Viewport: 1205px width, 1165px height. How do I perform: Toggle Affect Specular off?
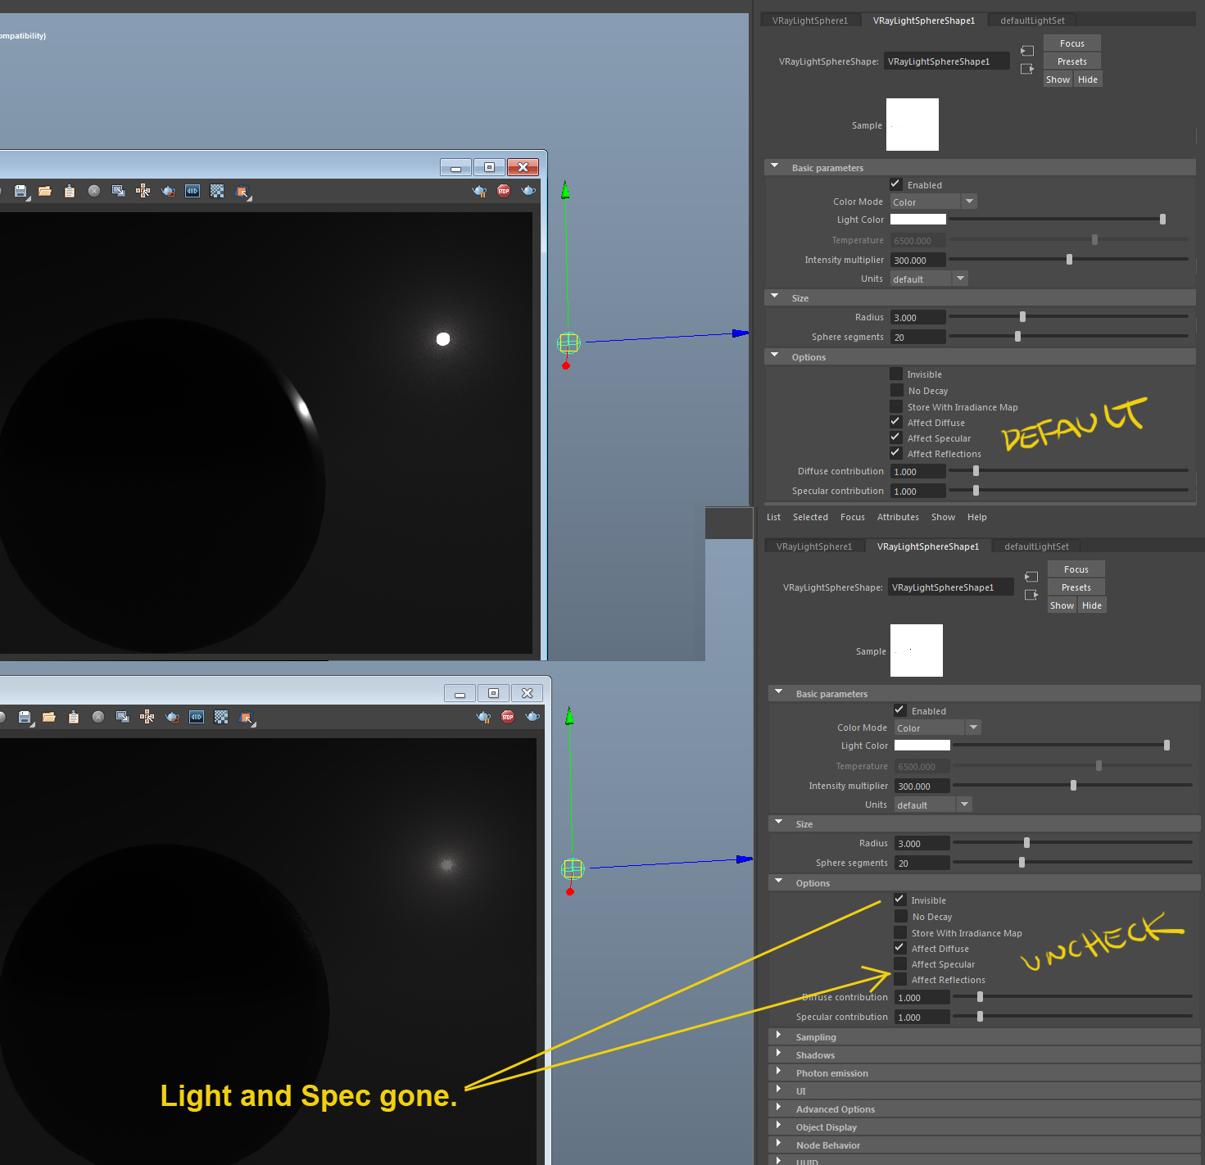click(x=896, y=437)
